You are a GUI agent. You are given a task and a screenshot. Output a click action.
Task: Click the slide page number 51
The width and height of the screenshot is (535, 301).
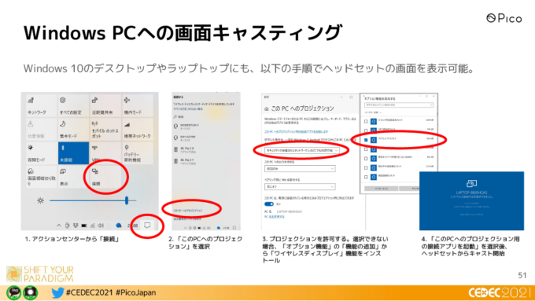pos(522,275)
